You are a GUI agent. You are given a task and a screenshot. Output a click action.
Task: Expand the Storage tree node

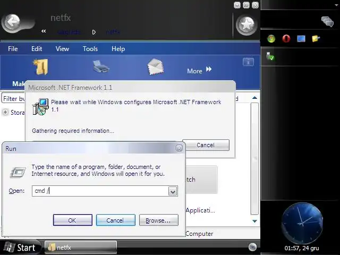click(5, 112)
